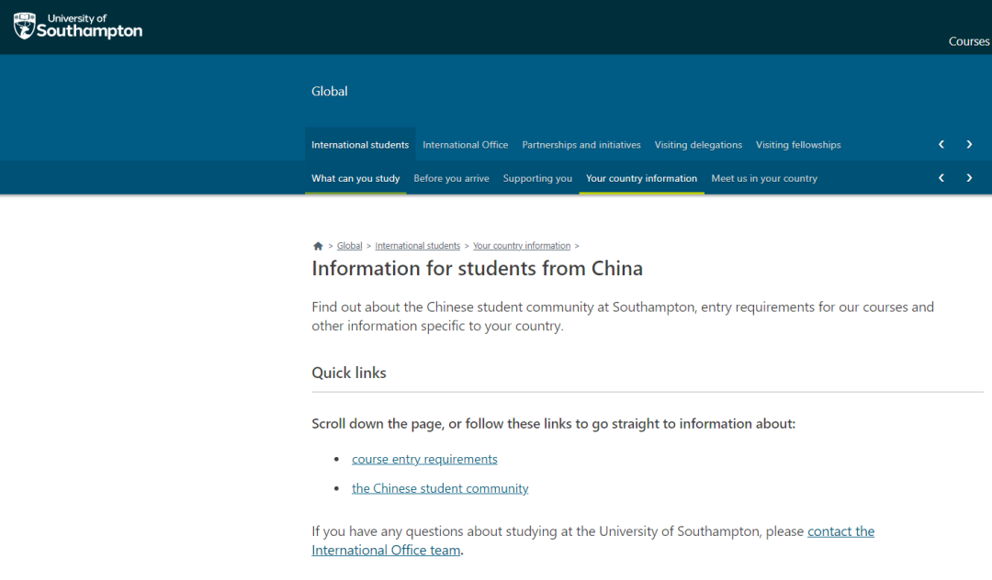Select What can you study
992x580 pixels.
pos(355,178)
